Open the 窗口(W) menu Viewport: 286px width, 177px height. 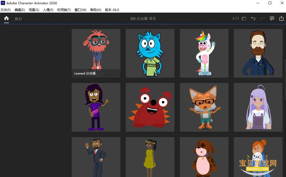click(81, 10)
